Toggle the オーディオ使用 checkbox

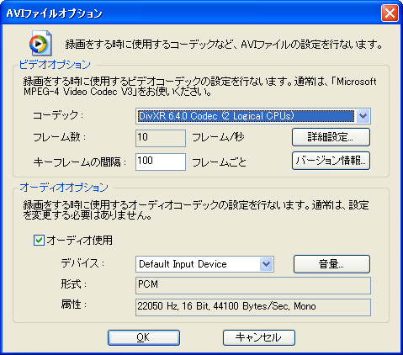tap(39, 241)
